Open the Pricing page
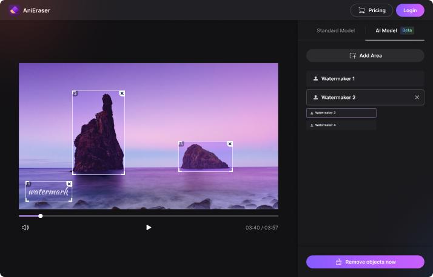The height and width of the screenshot is (277, 433). [x=371, y=10]
